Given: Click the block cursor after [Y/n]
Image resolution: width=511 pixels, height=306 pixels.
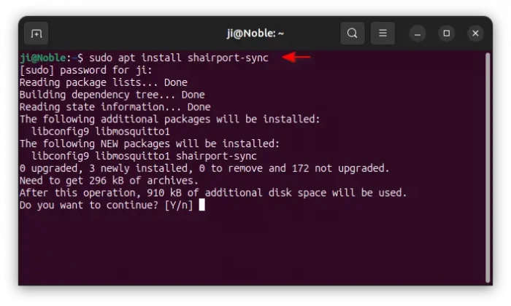Looking at the screenshot, I should (201, 205).
